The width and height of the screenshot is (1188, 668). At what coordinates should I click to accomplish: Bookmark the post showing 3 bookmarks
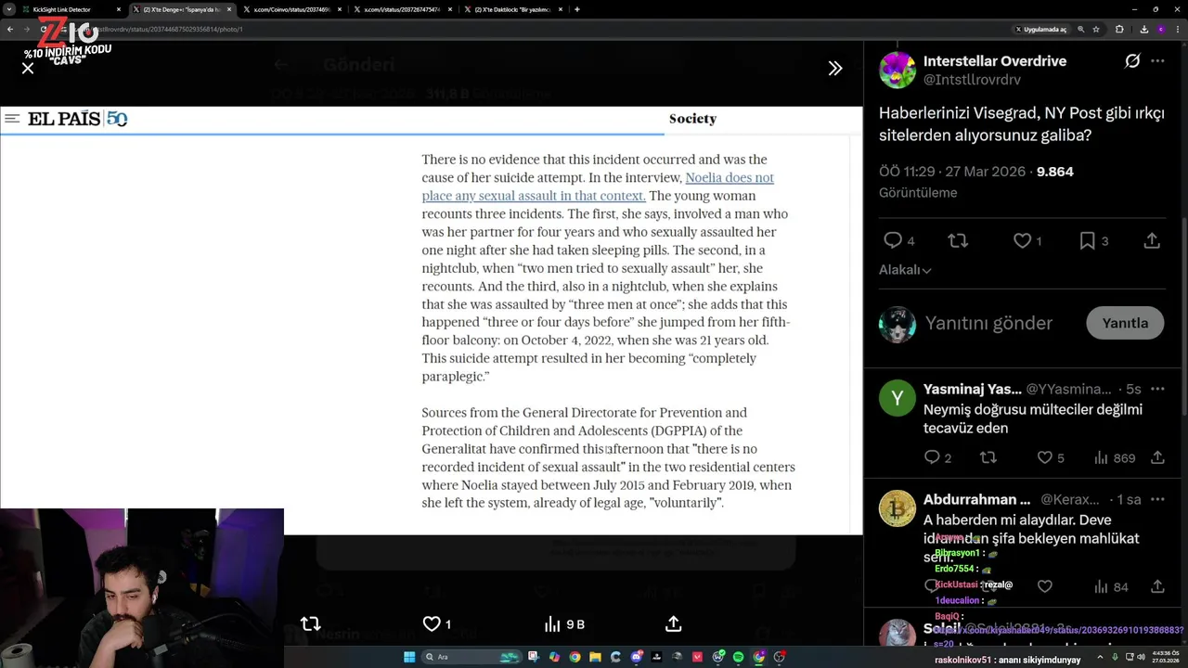tap(1093, 241)
